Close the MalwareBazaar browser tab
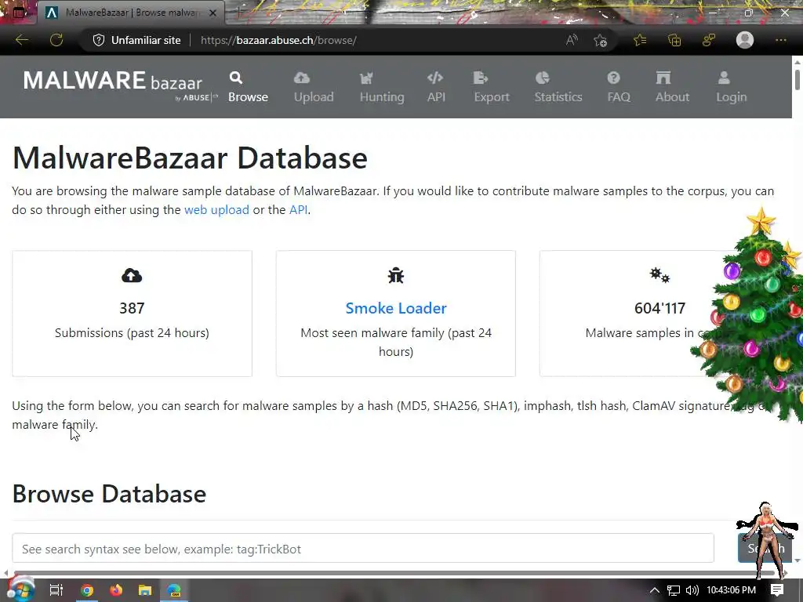The image size is (803, 602). tap(213, 13)
